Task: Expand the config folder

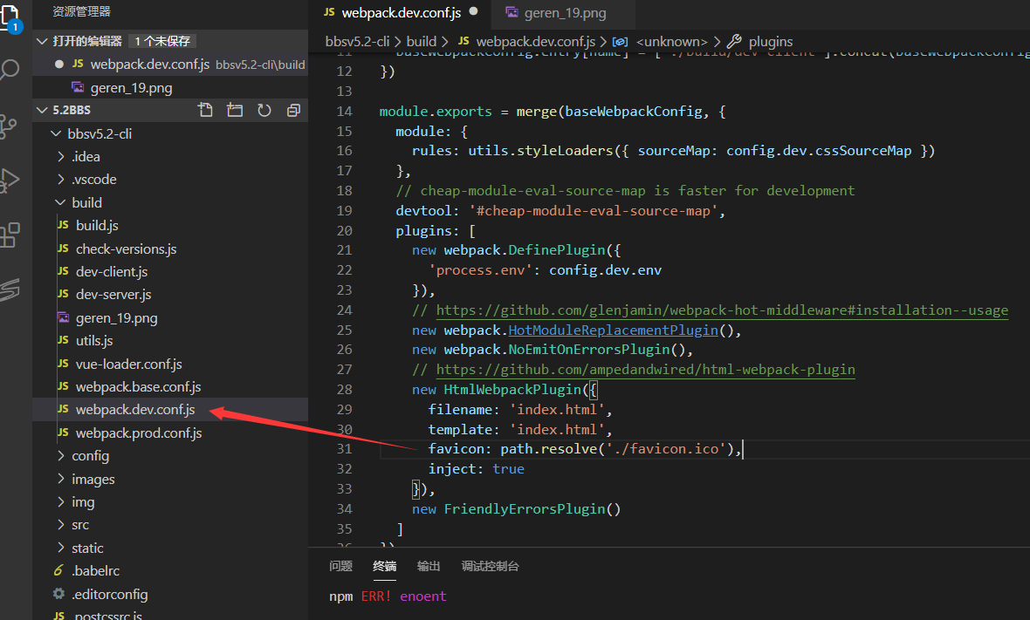Action: click(90, 456)
